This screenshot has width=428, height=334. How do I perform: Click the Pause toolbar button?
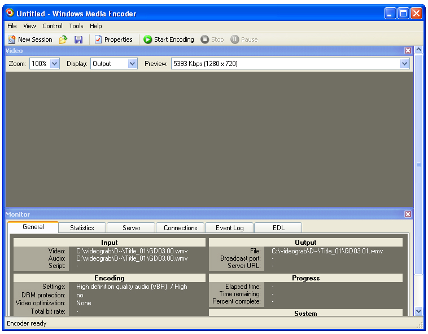pos(244,39)
